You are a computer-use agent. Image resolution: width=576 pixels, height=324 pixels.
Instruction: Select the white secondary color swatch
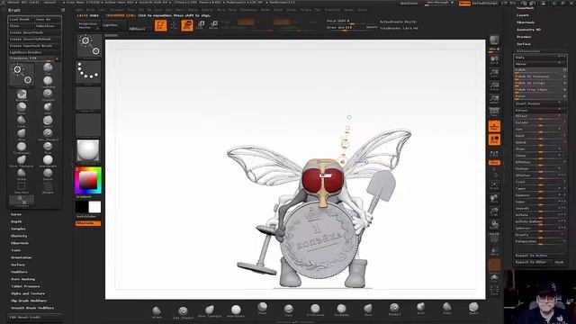94,207
